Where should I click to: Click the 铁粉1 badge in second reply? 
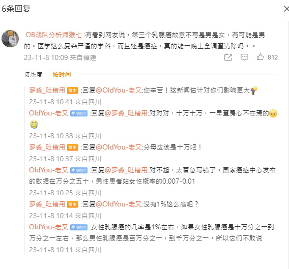[x=79, y=113]
